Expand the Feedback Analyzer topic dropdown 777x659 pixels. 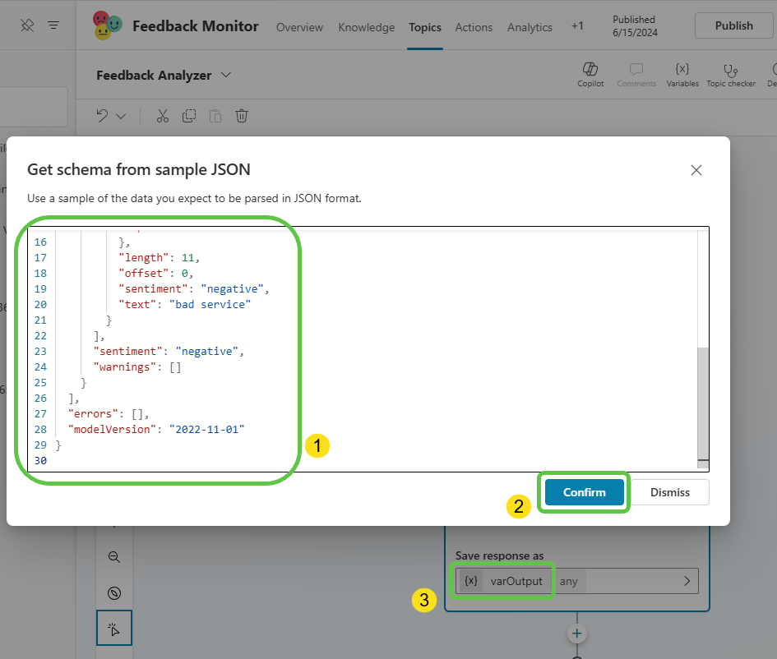click(226, 75)
